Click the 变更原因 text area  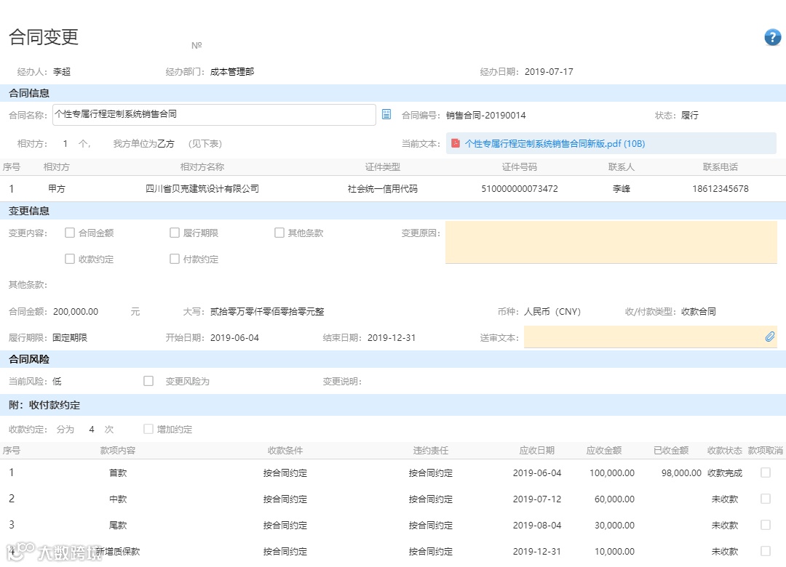coord(611,242)
